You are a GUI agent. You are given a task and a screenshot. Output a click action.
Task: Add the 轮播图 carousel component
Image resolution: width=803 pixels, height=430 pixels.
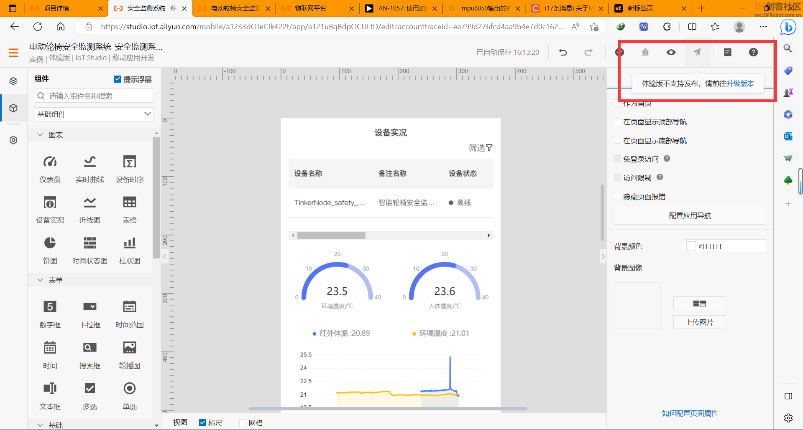pos(130,355)
